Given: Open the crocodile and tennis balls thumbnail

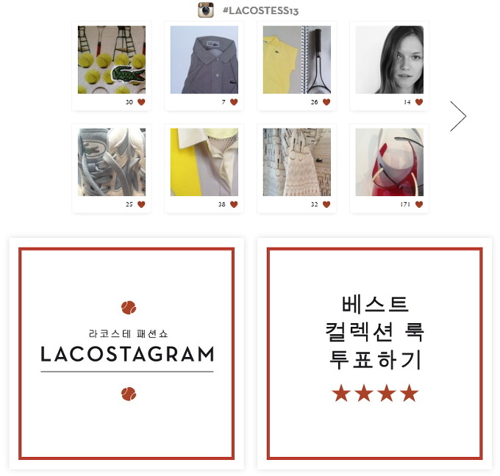Looking at the screenshot, I should (112, 59).
